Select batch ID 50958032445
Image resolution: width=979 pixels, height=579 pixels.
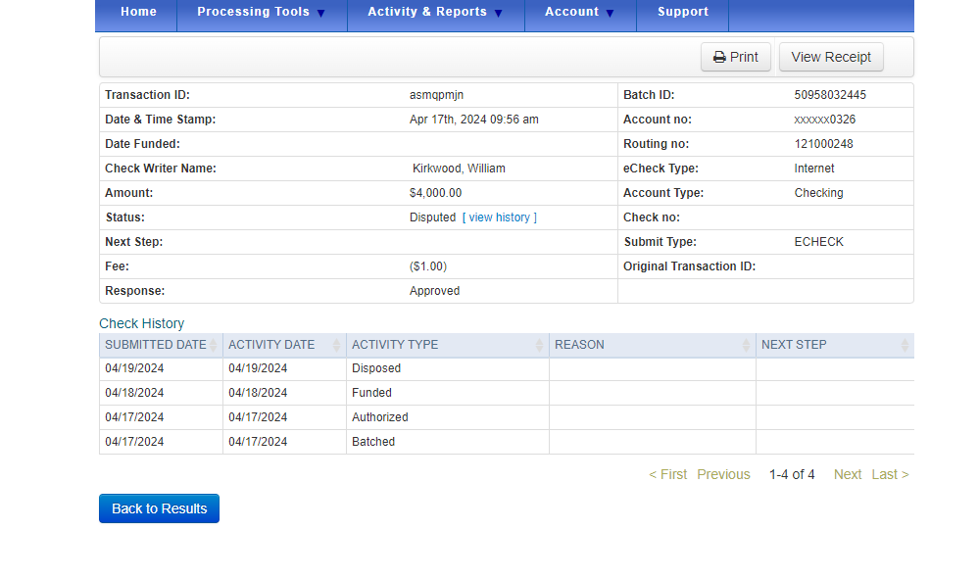[x=830, y=95]
